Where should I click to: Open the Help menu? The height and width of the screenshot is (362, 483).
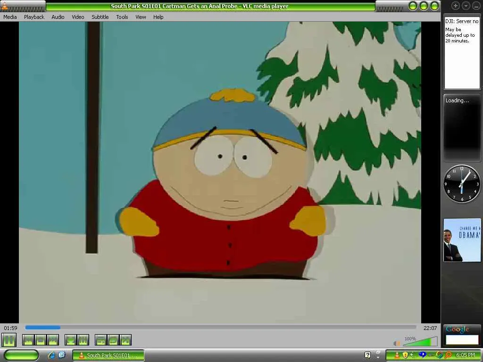[x=158, y=17]
